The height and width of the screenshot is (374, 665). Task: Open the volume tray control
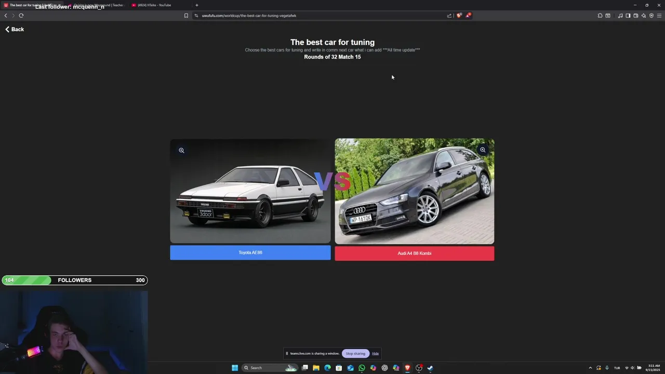click(633, 368)
